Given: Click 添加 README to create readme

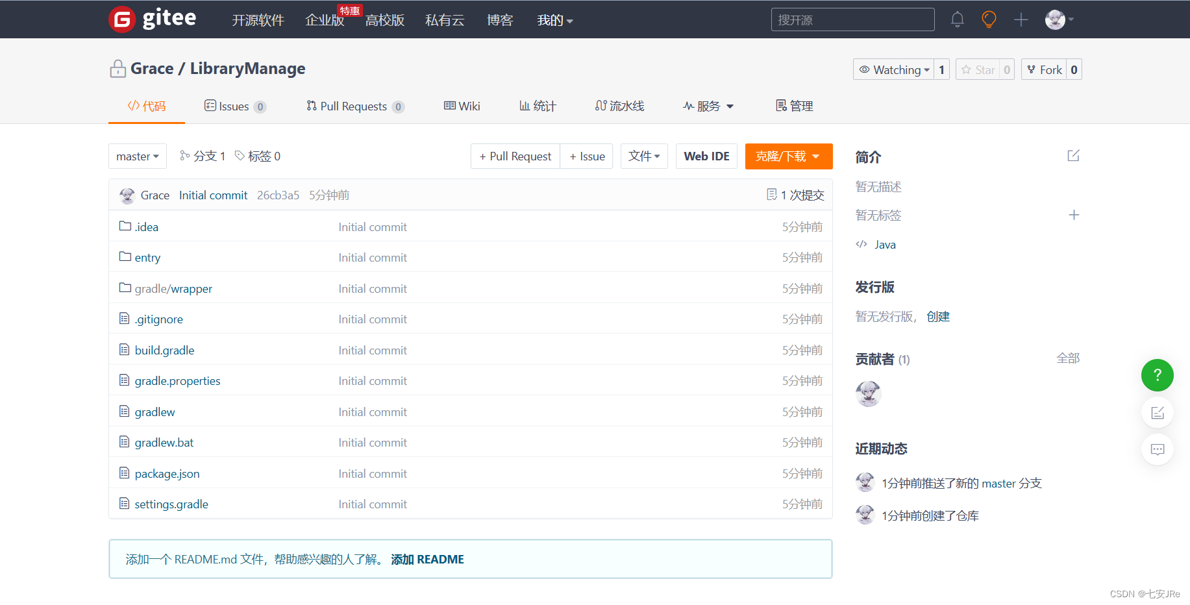Looking at the screenshot, I should 427,559.
